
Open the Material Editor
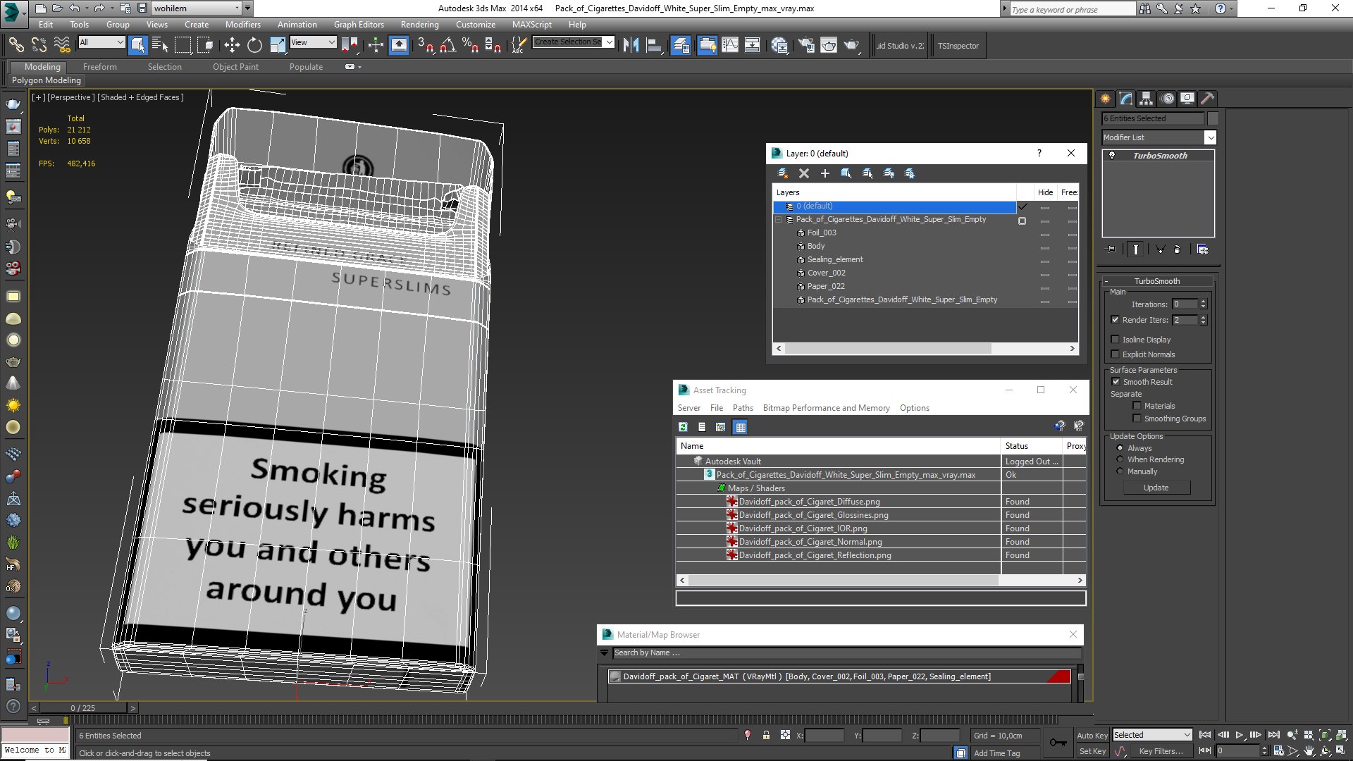[779, 46]
